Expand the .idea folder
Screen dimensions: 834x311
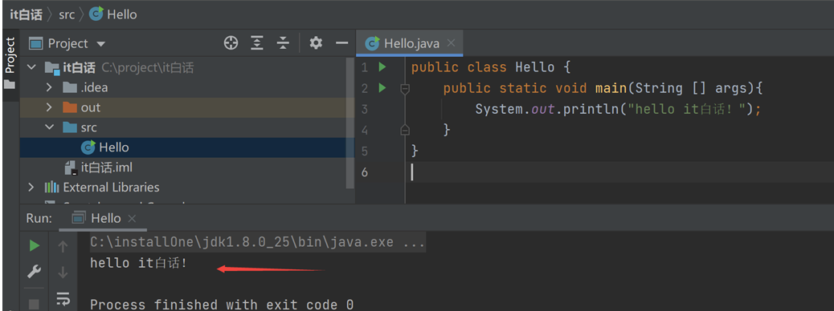tap(50, 87)
